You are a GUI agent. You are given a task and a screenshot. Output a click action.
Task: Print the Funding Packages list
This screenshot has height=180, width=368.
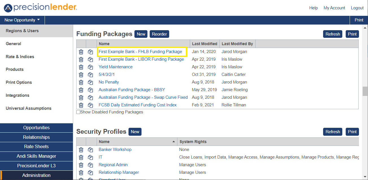[x=352, y=34]
